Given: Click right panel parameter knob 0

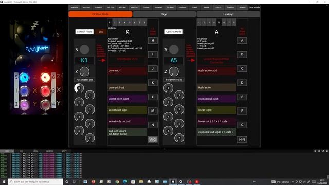Looking at the screenshot, I should pyautogui.click(x=168, y=88).
